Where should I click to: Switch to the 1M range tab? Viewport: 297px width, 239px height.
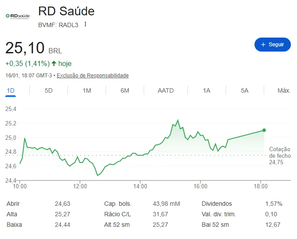point(87,91)
